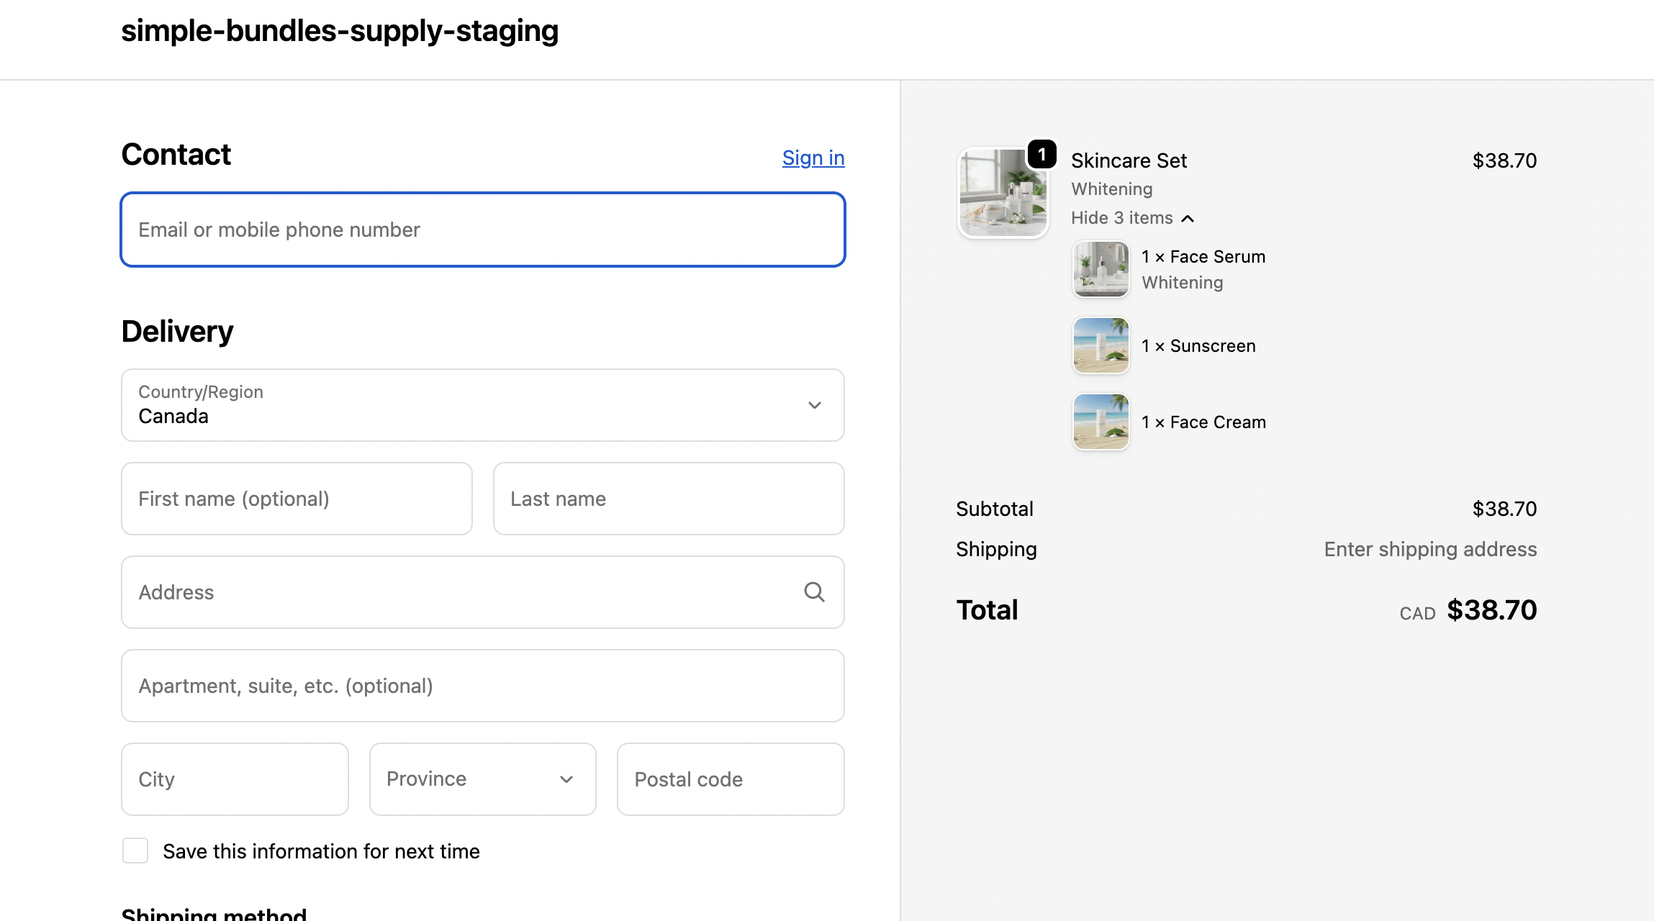
Task: Click the quantity badge on Skincare Set
Action: point(1041,154)
